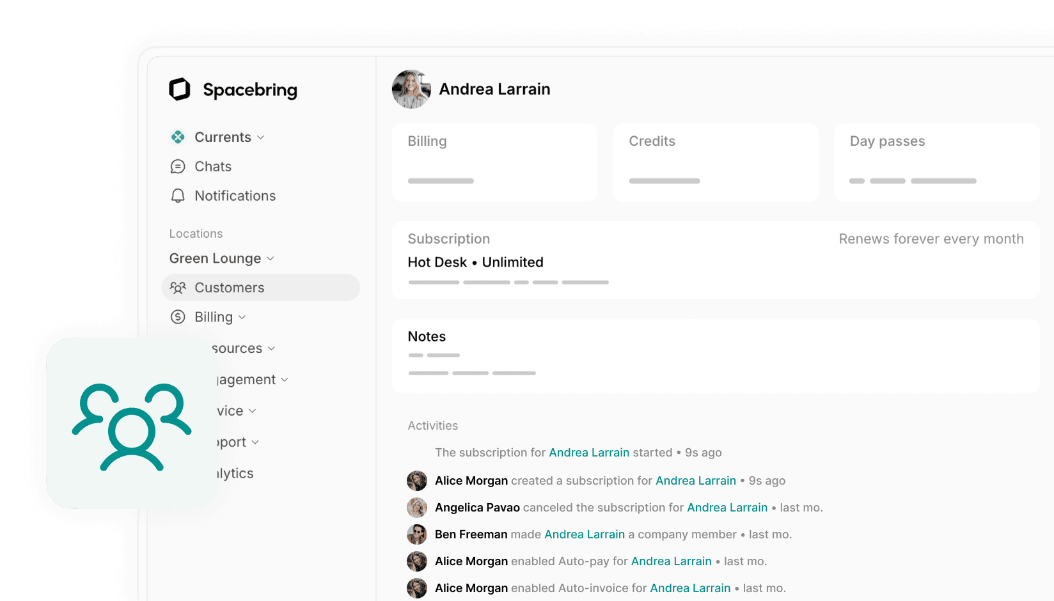The height and width of the screenshot is (601, 1054).
Task: Select the Customers people icon in sidebar
Action: pos(178,288)
